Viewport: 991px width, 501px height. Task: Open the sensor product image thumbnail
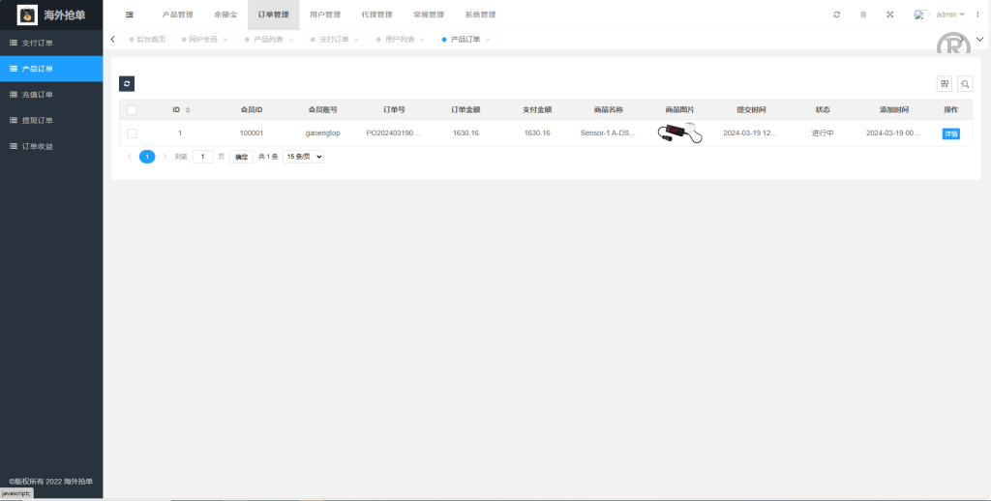(x=679, y=133)
